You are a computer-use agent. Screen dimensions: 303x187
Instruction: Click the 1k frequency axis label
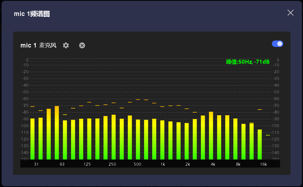click(163, 164)
